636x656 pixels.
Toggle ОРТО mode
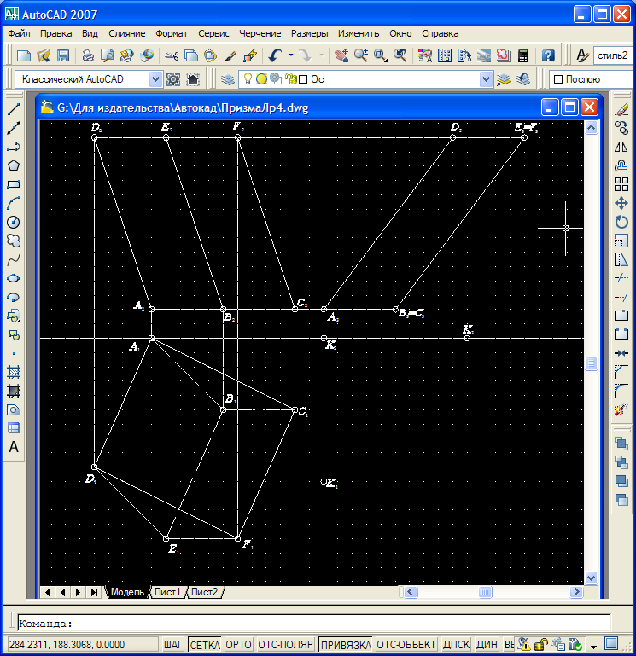pyautogui.click(x=239, y=644)
